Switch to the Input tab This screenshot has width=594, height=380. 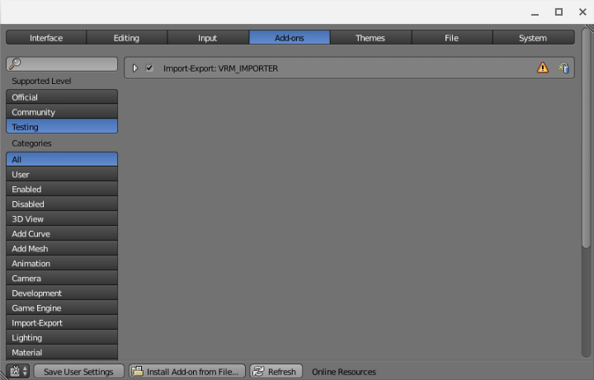pos(208,37)
